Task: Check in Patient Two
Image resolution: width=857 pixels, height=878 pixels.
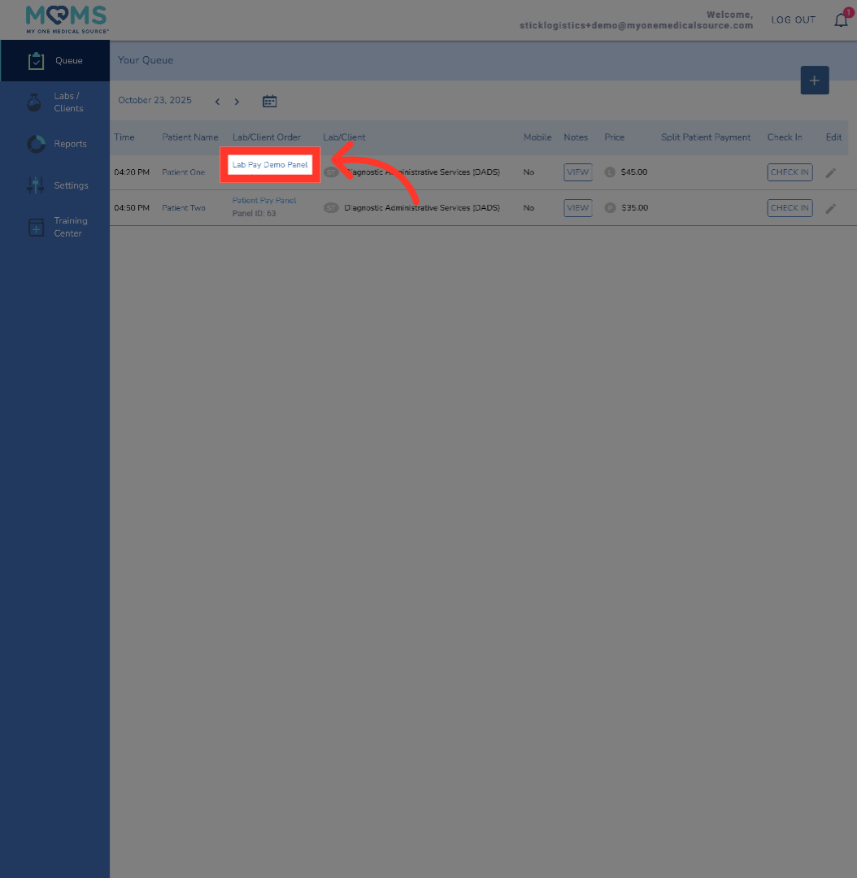Action: pyautogui.click(x=789, y=207)
